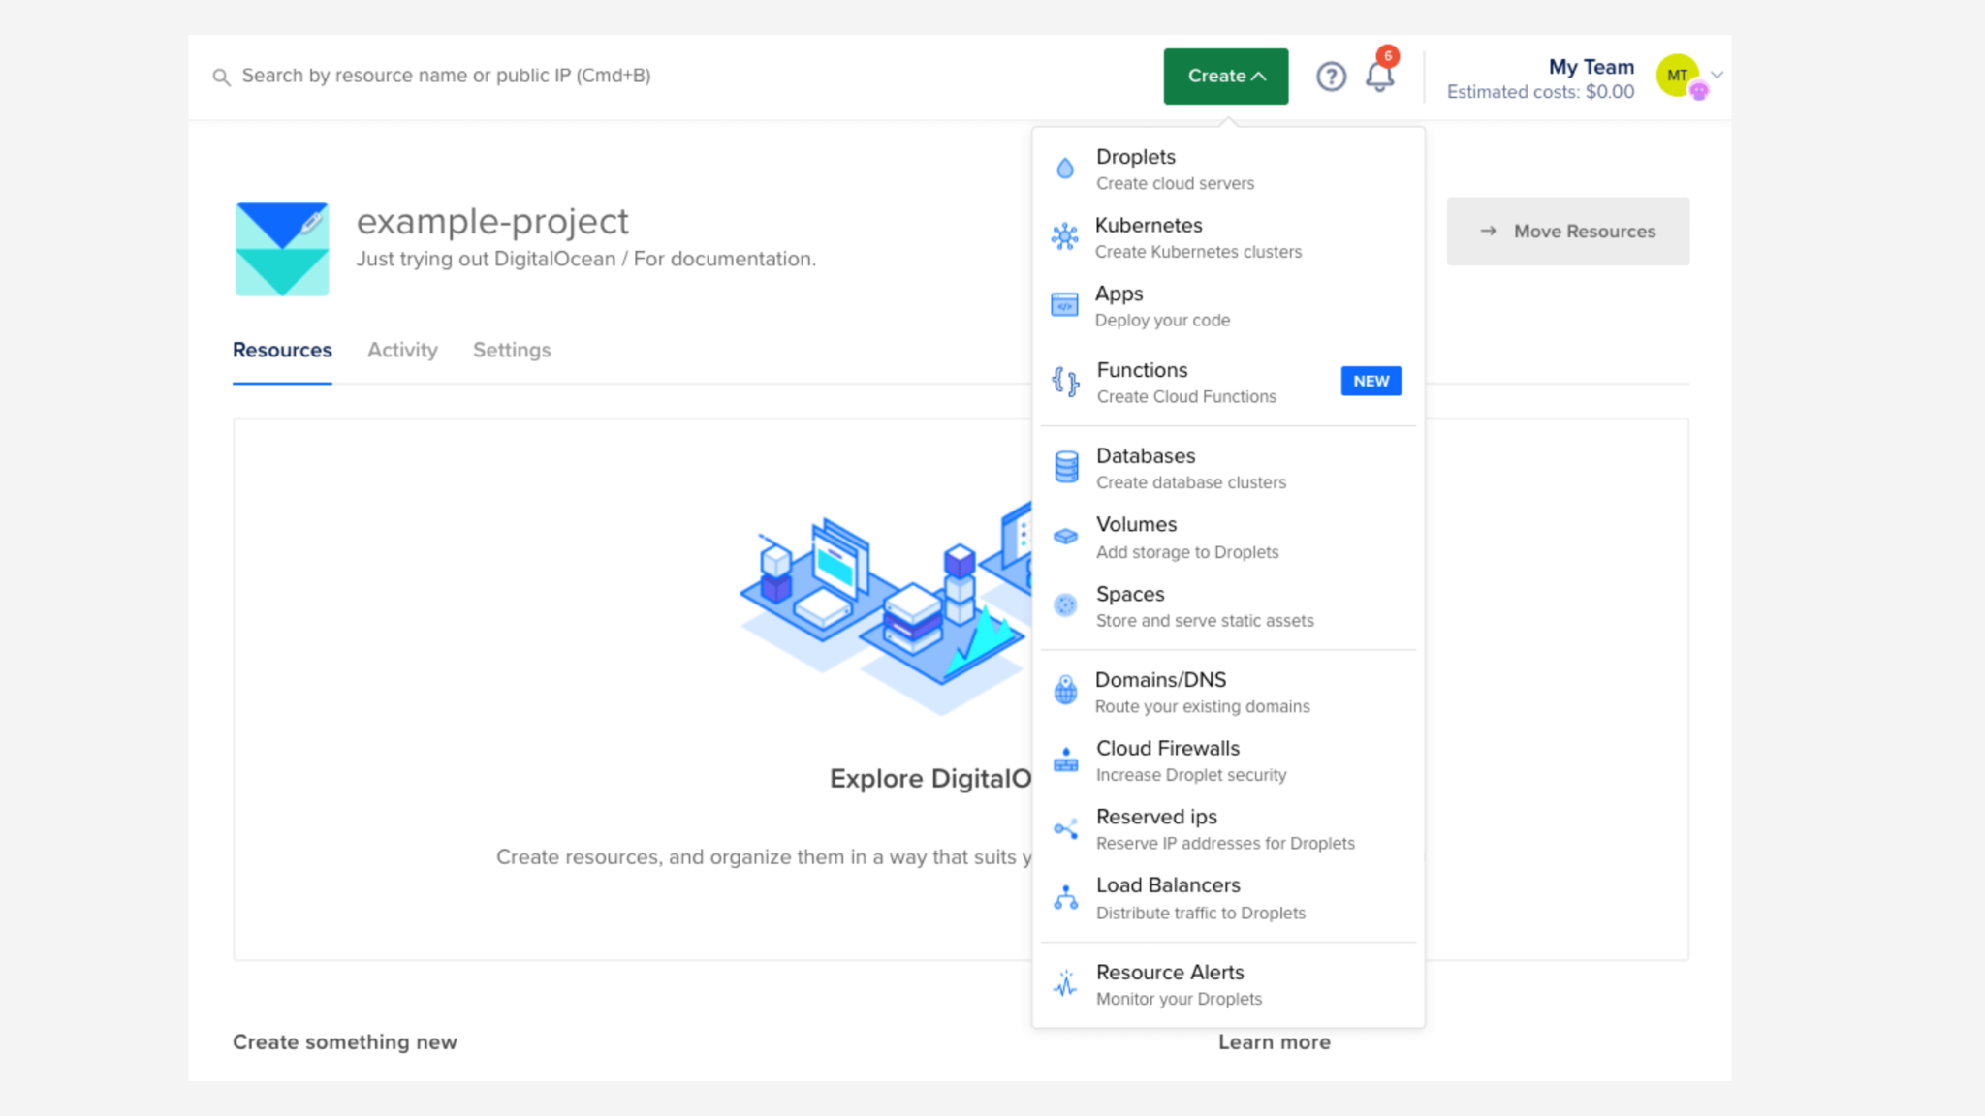Click the Apps code window icon
The width and height of the screenshot is (1985, 1116).
(1065, 305)
